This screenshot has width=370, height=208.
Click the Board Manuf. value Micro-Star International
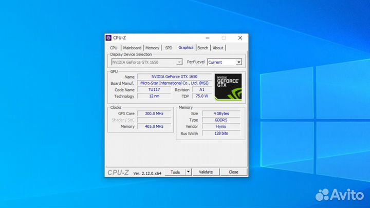tap(174, 83)
